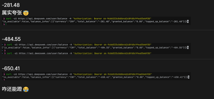Select the -484.55 heading text

pos(11,39)
